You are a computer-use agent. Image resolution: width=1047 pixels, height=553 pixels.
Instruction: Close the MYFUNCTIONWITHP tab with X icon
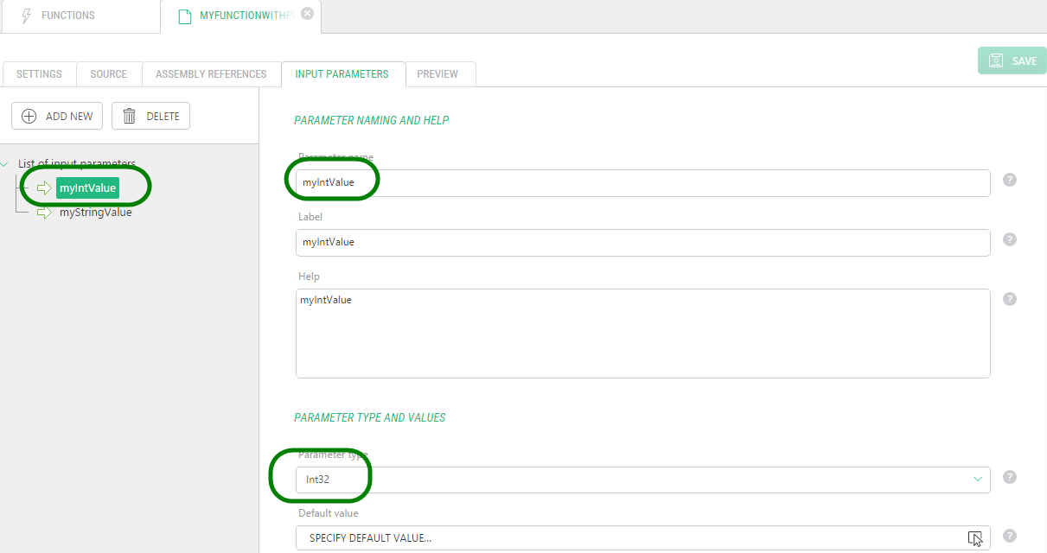click(x=307, y=14)
